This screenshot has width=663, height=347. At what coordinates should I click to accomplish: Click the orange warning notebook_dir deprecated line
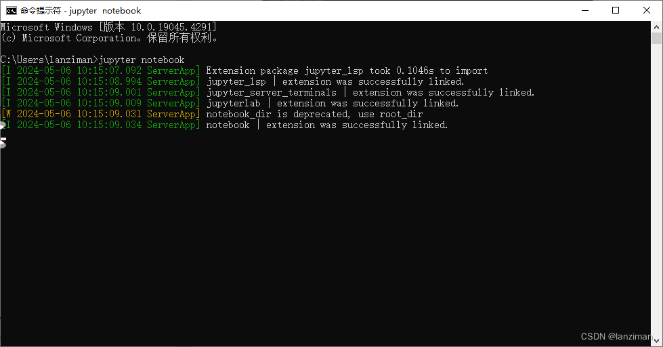click(x=212, y=115)
